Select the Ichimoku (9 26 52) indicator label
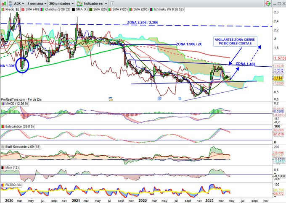The image size is (286, 203). tap(57, 9)
